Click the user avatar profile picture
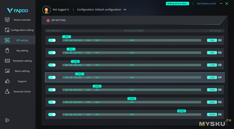The image size is (234, 129). 46,10
